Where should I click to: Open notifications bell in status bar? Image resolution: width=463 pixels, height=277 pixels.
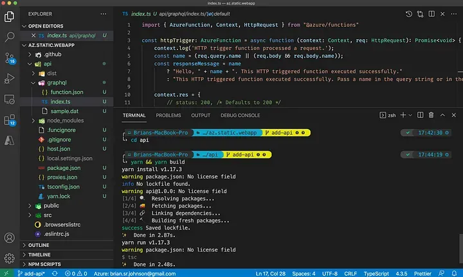tap(454, 273)
